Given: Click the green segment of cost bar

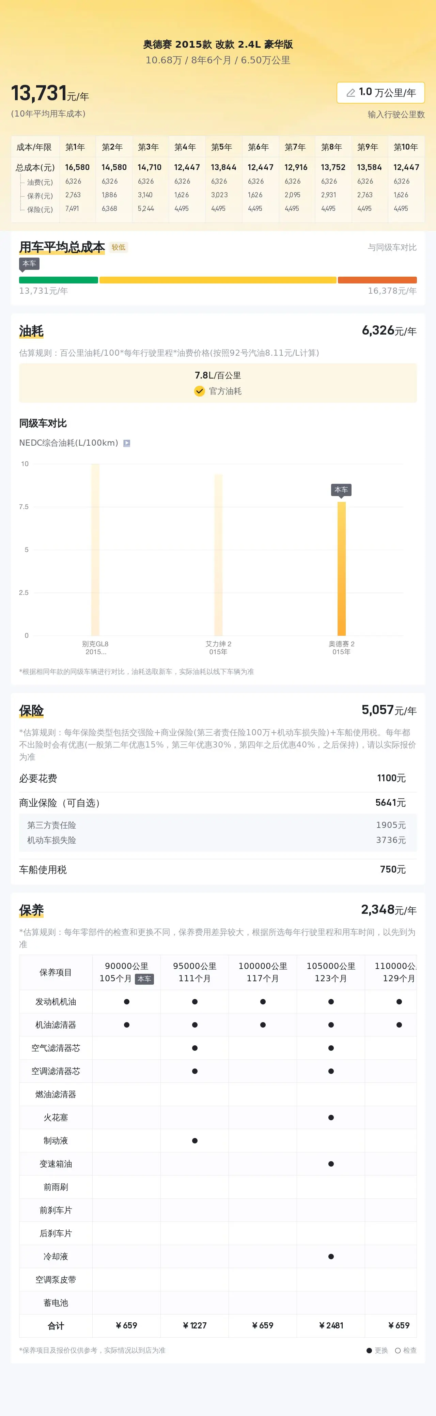Looking at the screenshot, I should (58, 280).
